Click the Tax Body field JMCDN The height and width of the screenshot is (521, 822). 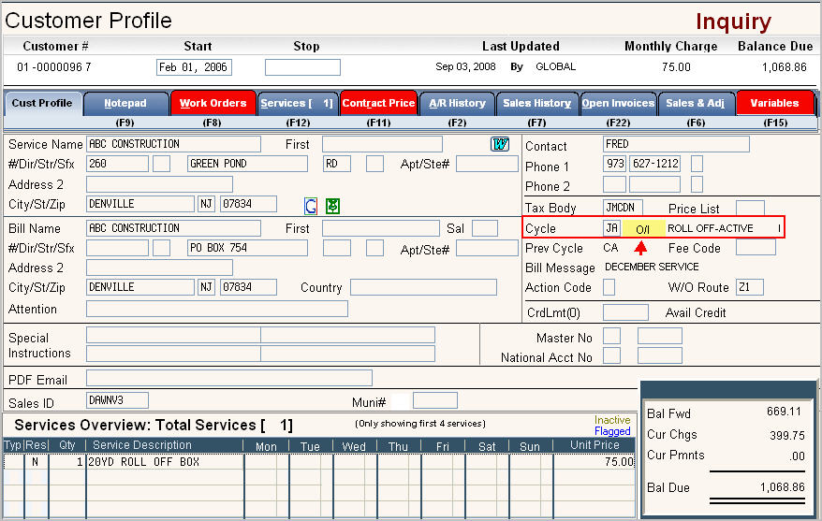click(x=623, y=208)
